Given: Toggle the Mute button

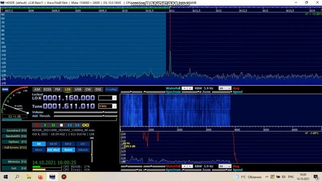Looking at the screenshot, I should (x=39, y=150).
